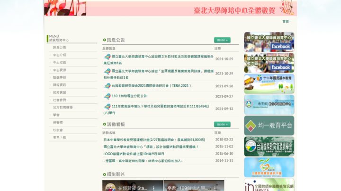The image size is (341, 191).
Task: Open the 台灣國際教育資源網學會 banner
Action: click(x=269, y=146)
